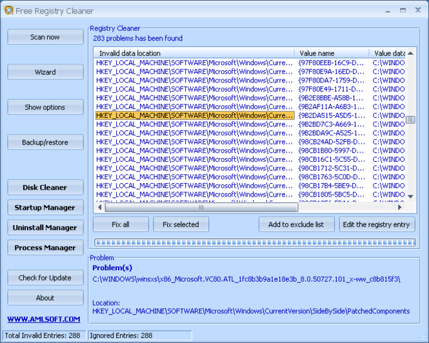Open Show options
This screenshot has height=343, width=429.
coord(45,107)
